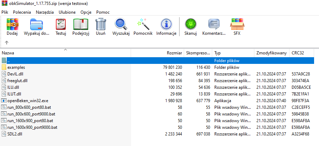Click the Testuj archive icon
Viewport: 319px width, 146px height.
[61, 24]
